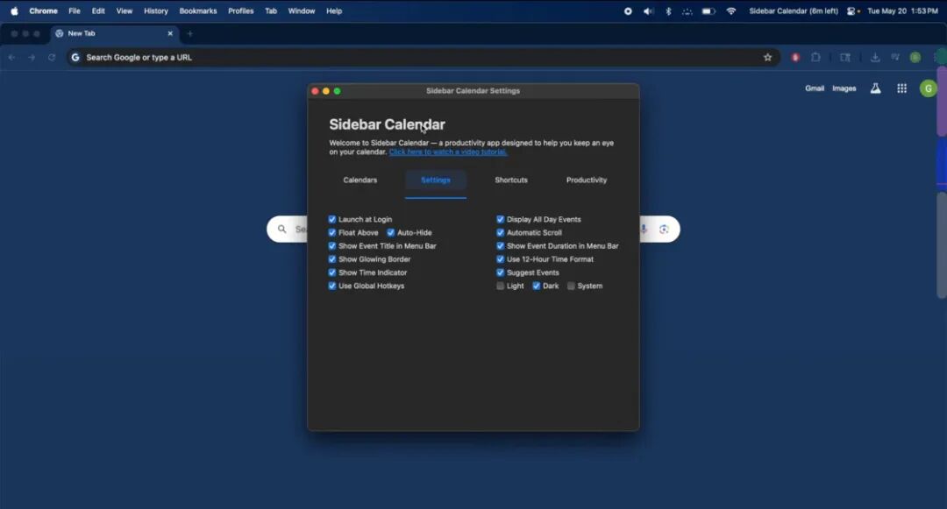Disable Use Global Hotkeys
The width and height of the screenshot is (947, 509).
(x=331, y=286)
